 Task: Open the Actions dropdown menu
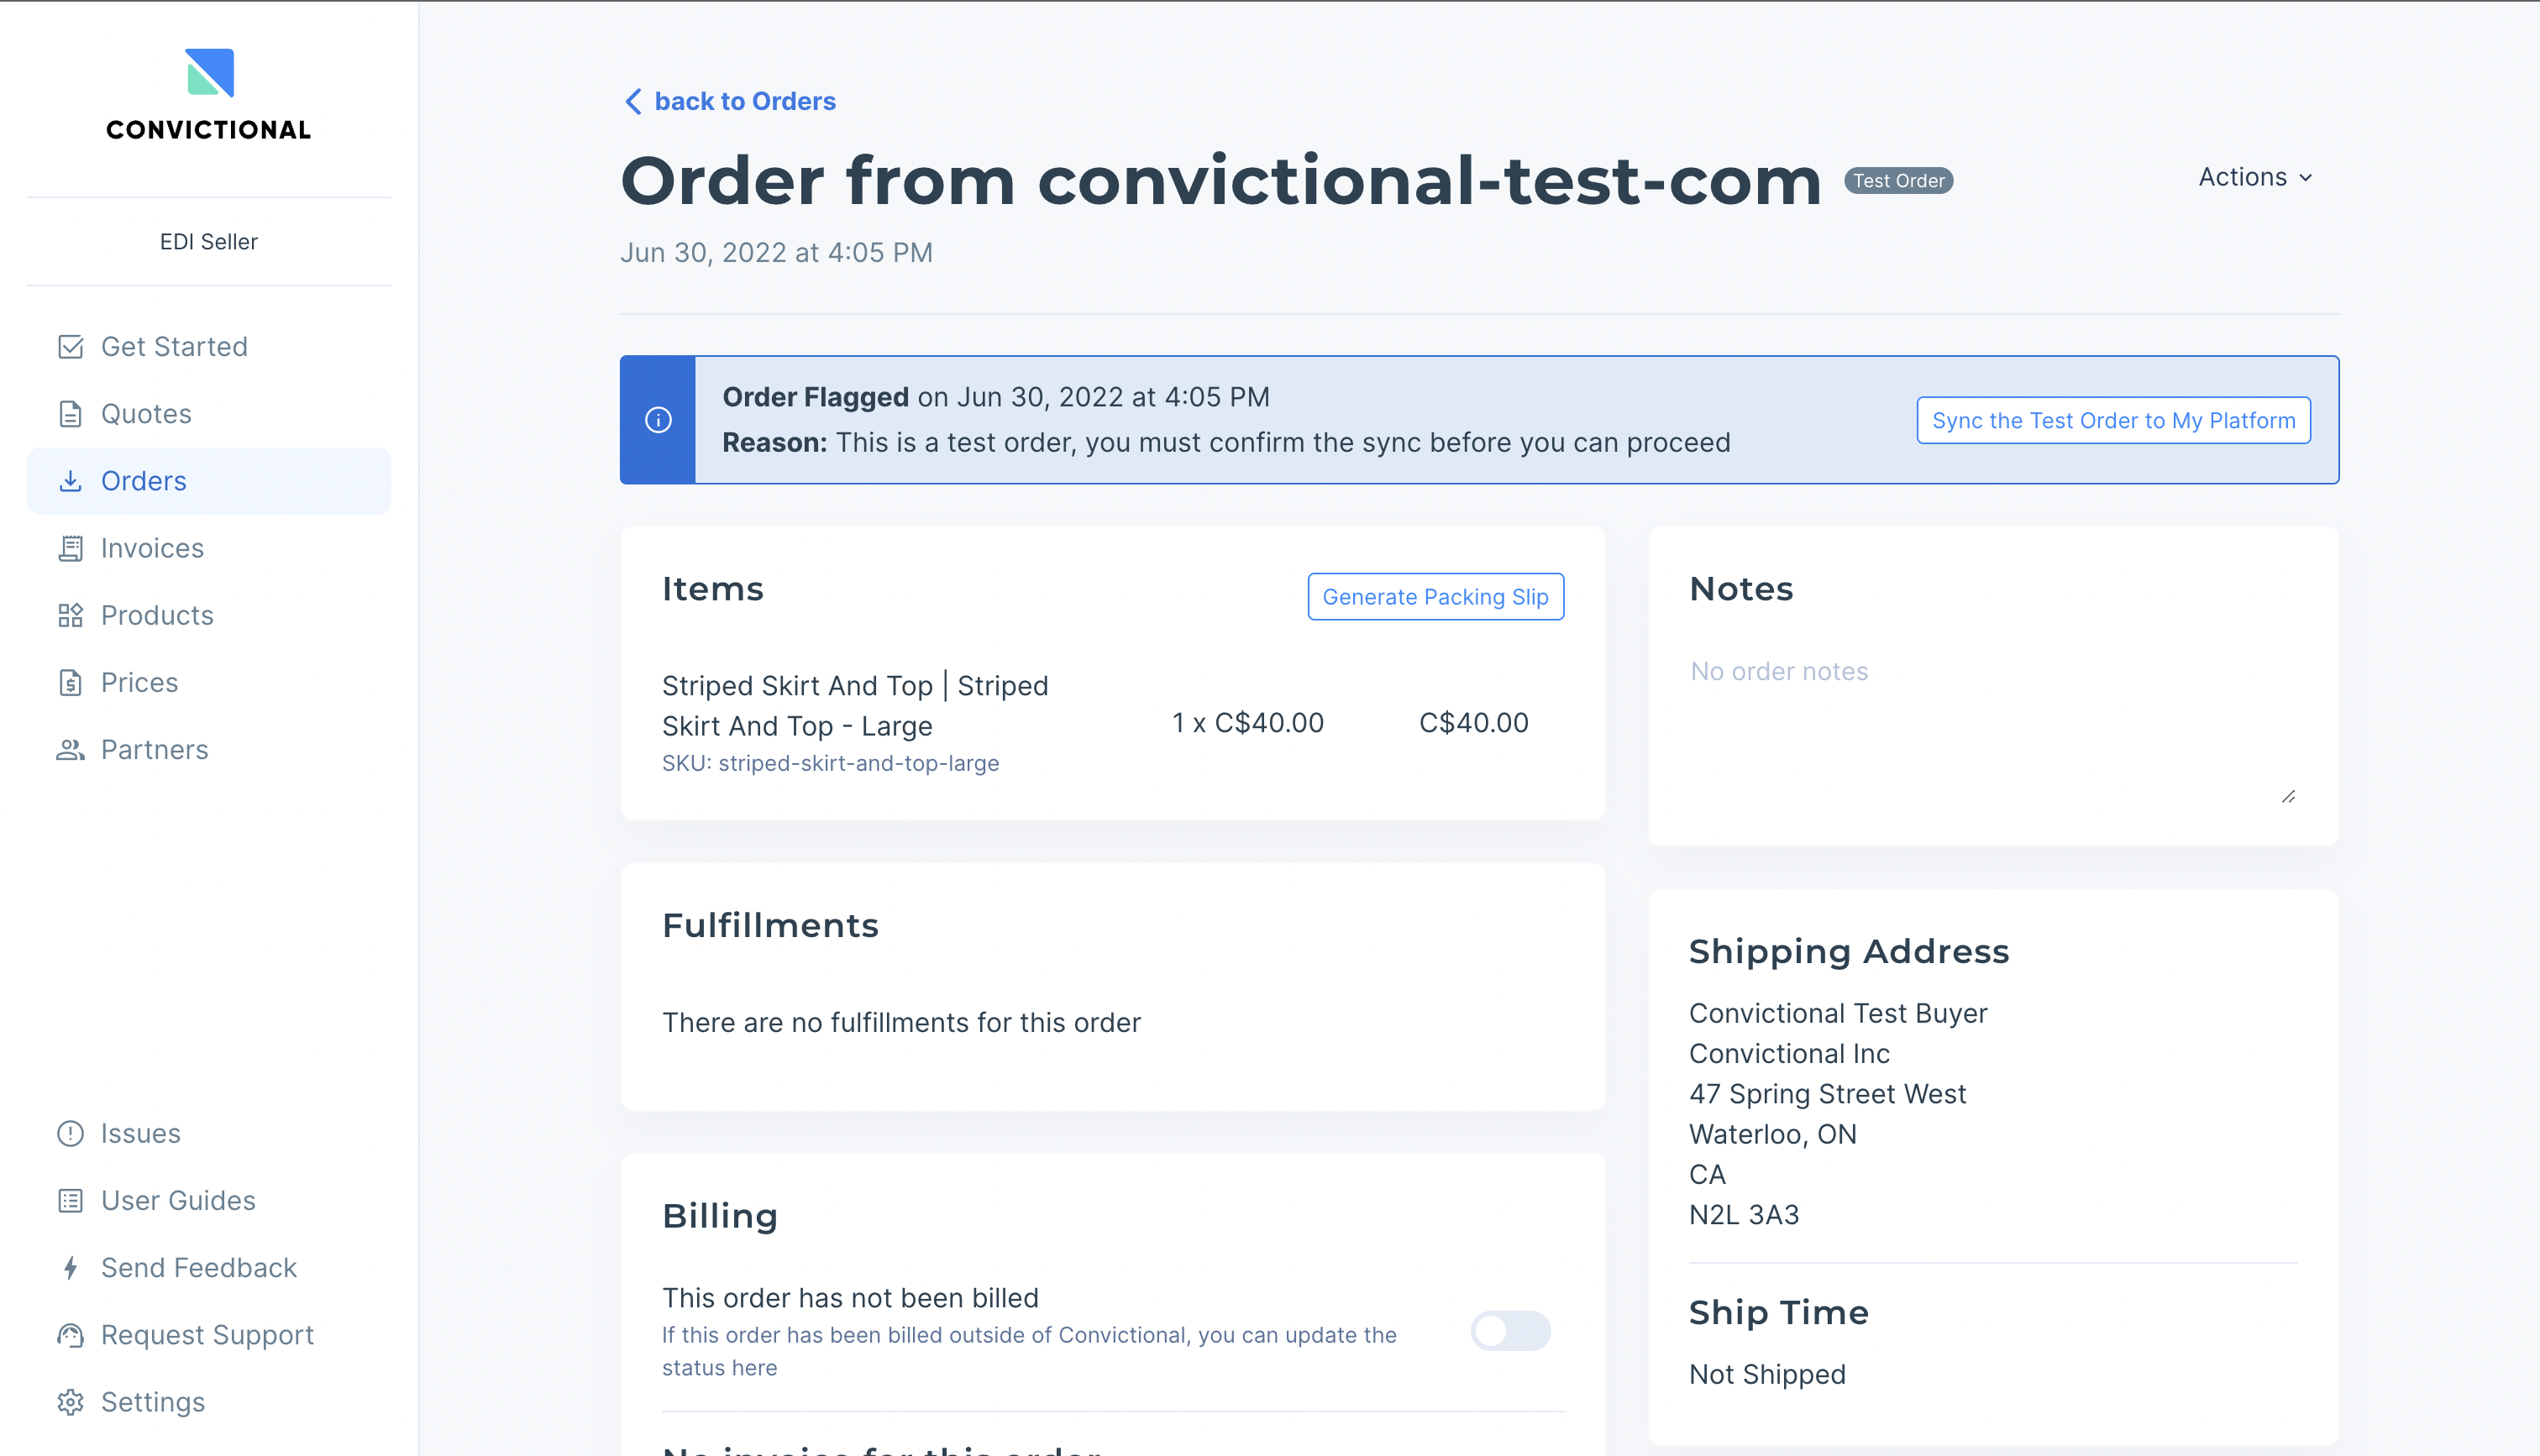pyautogui.click(x=2255, y=177)
